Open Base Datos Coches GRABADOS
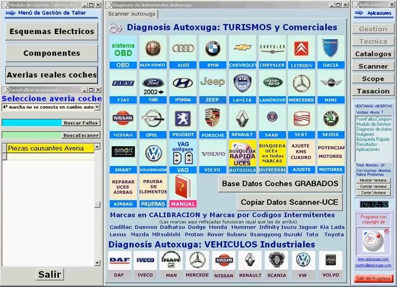The width and height of the screenshot is (397, 287). click(x=280, y=184)
